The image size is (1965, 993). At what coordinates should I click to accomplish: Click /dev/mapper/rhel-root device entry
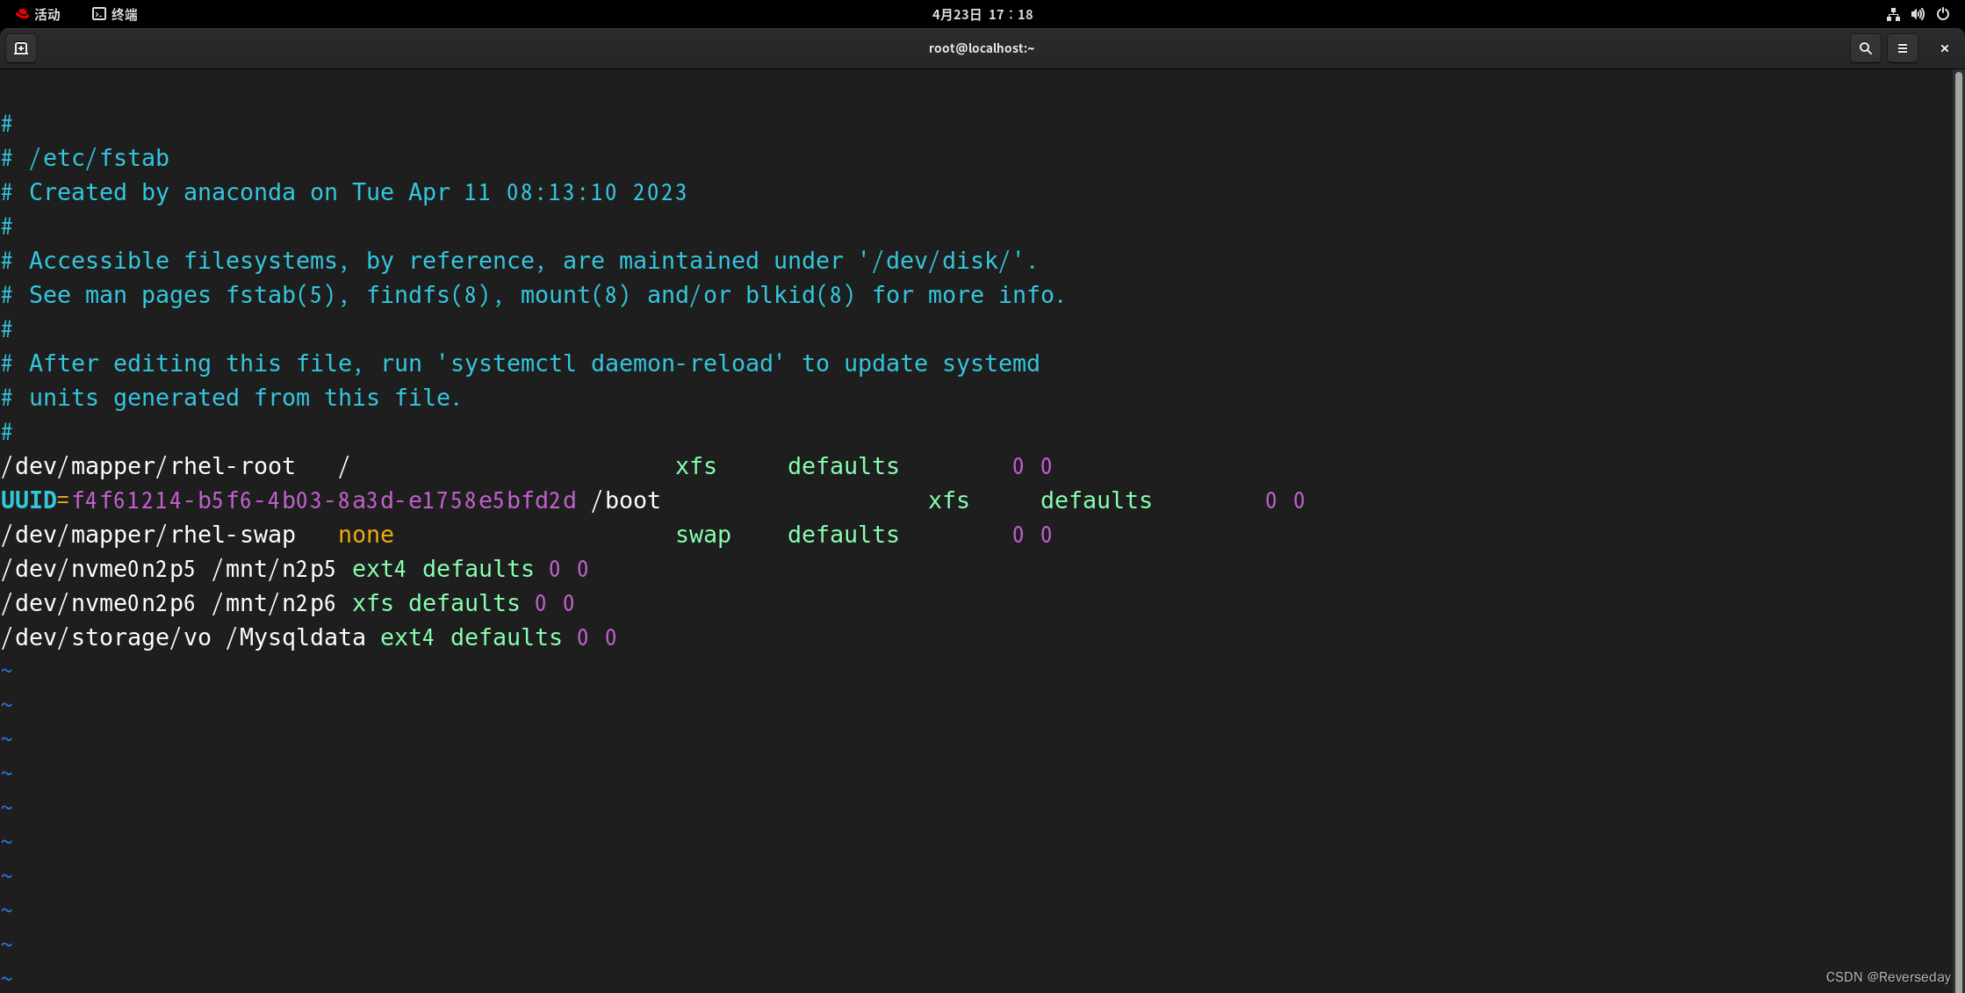pos(148,466)
